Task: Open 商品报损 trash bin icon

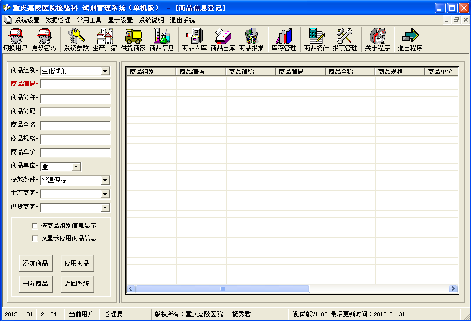Action: [x=252, y=40]
